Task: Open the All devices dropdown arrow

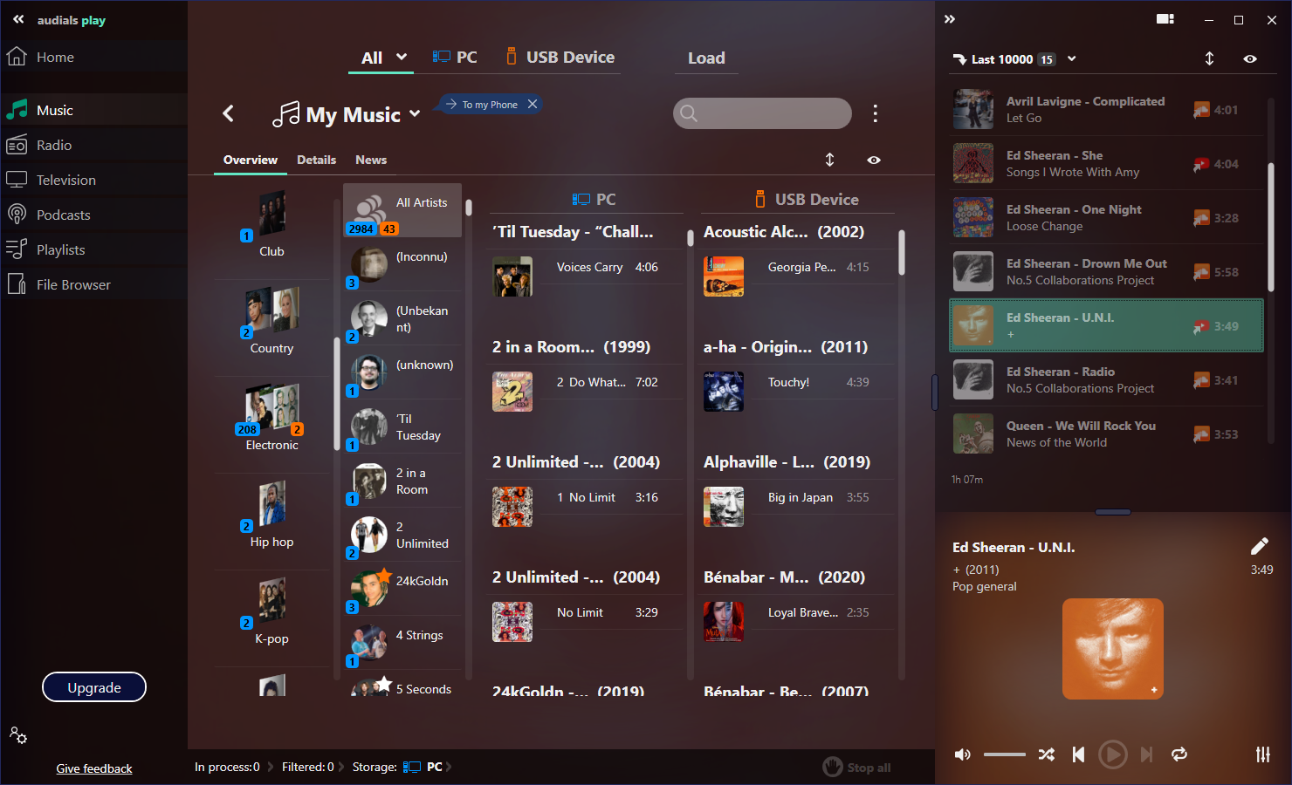Action: (402, 57)
